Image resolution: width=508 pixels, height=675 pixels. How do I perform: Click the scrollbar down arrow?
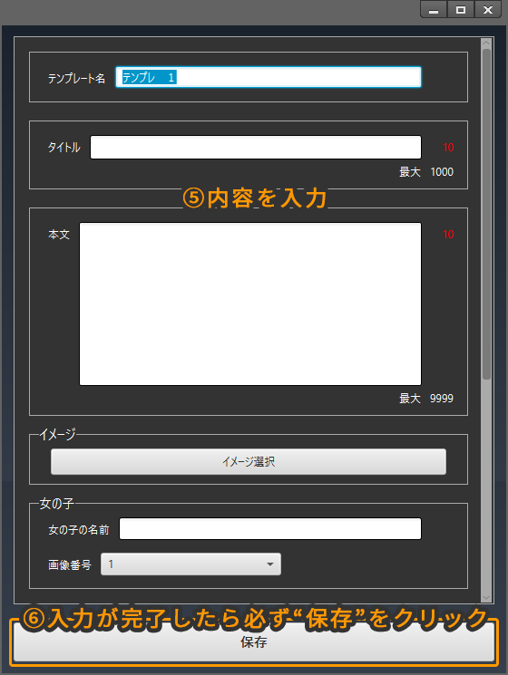click(486, 598)
